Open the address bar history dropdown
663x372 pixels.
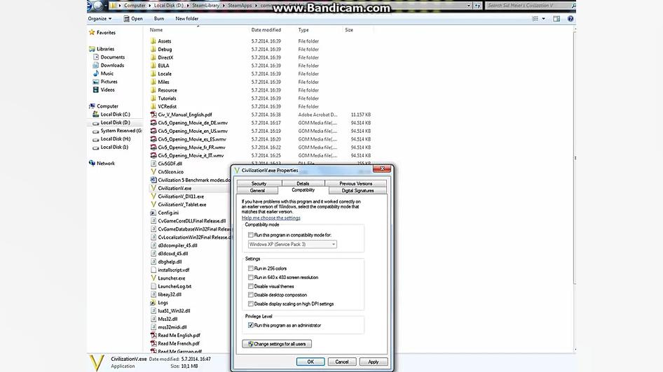pos(468,6)
